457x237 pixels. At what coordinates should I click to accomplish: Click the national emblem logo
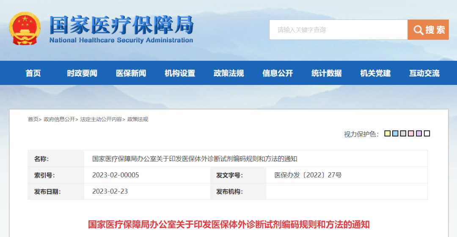pos(25,28)
